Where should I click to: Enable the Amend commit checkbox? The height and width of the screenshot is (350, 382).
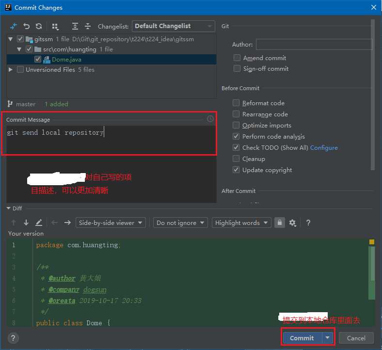click(x=237, y=58)
